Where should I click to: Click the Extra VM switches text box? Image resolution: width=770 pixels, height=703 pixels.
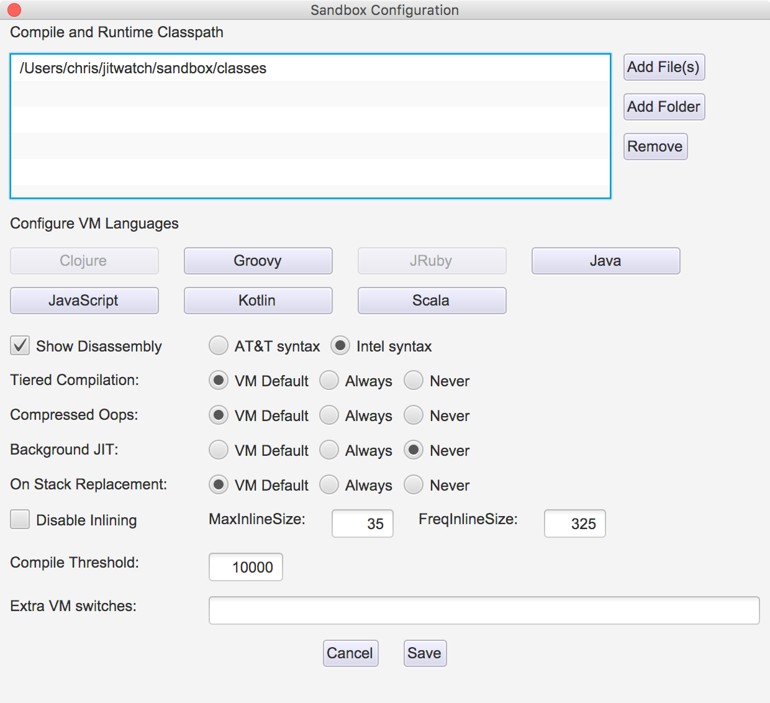click(x=484, y=610)
